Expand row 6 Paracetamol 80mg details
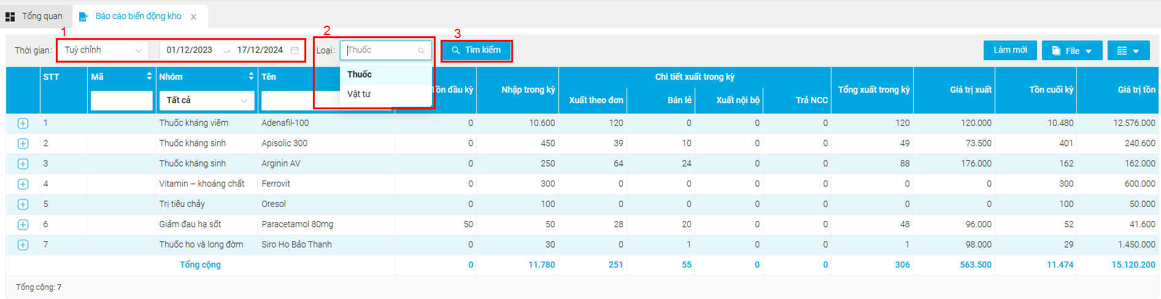 tap(23, 225)
